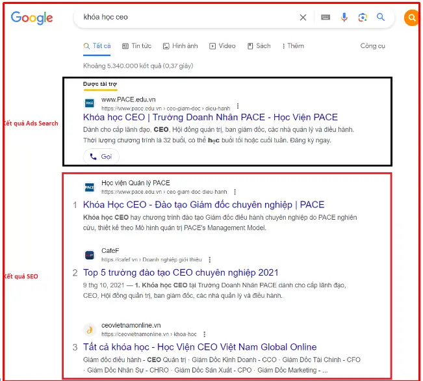Viewport: 423px width, 381px height.
Task: Open the Video results tab
Action: (x=222, y=46)
